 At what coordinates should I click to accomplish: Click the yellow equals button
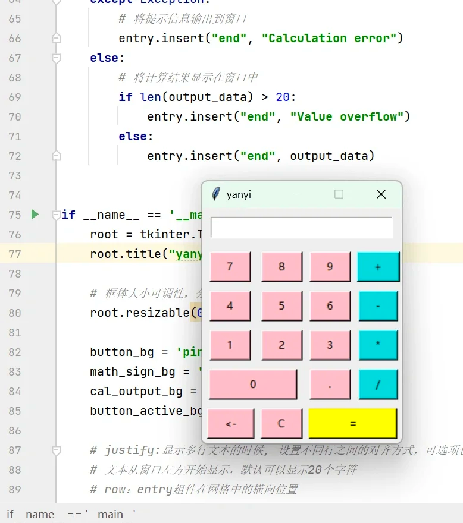[x=353, y=424]
